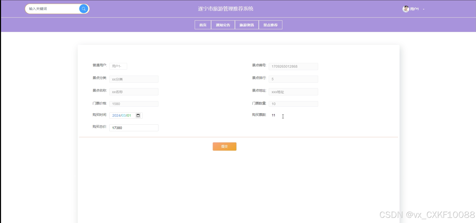Click the 景点分类 field xx分类
The height and width of the screenshot is (223, 476).
click(x=134, y=79)
